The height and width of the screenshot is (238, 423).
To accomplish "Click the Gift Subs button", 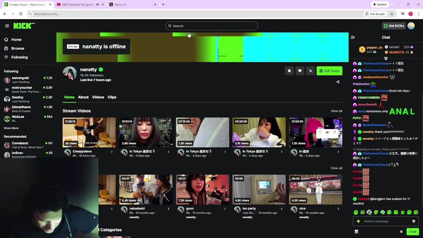I will click(329, 71).
